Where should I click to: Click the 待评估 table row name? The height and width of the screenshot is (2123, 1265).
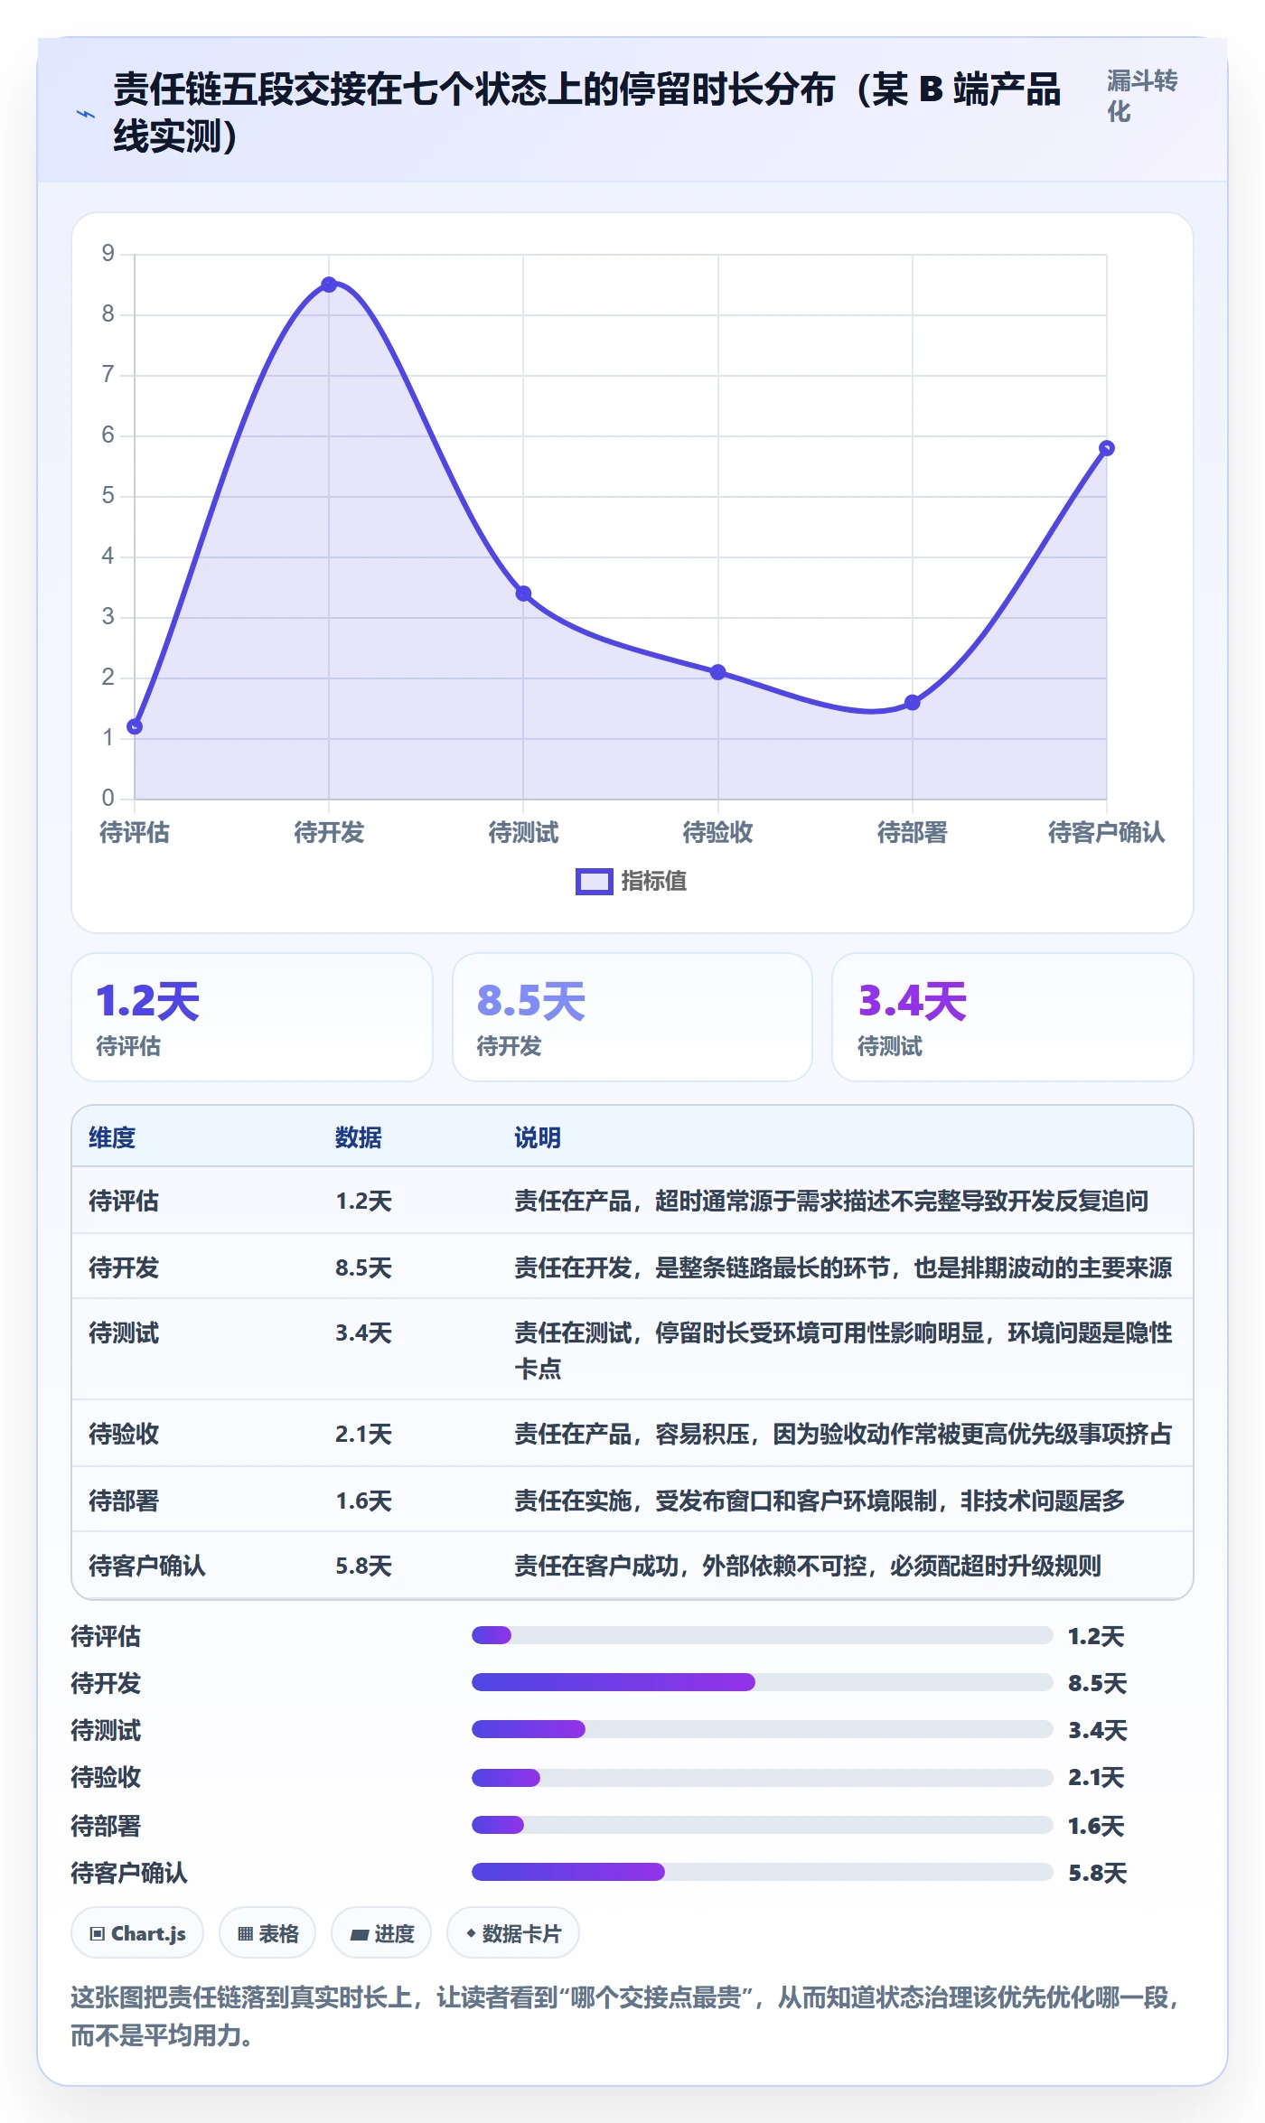pyautogui.click(x=124, y=1201)
